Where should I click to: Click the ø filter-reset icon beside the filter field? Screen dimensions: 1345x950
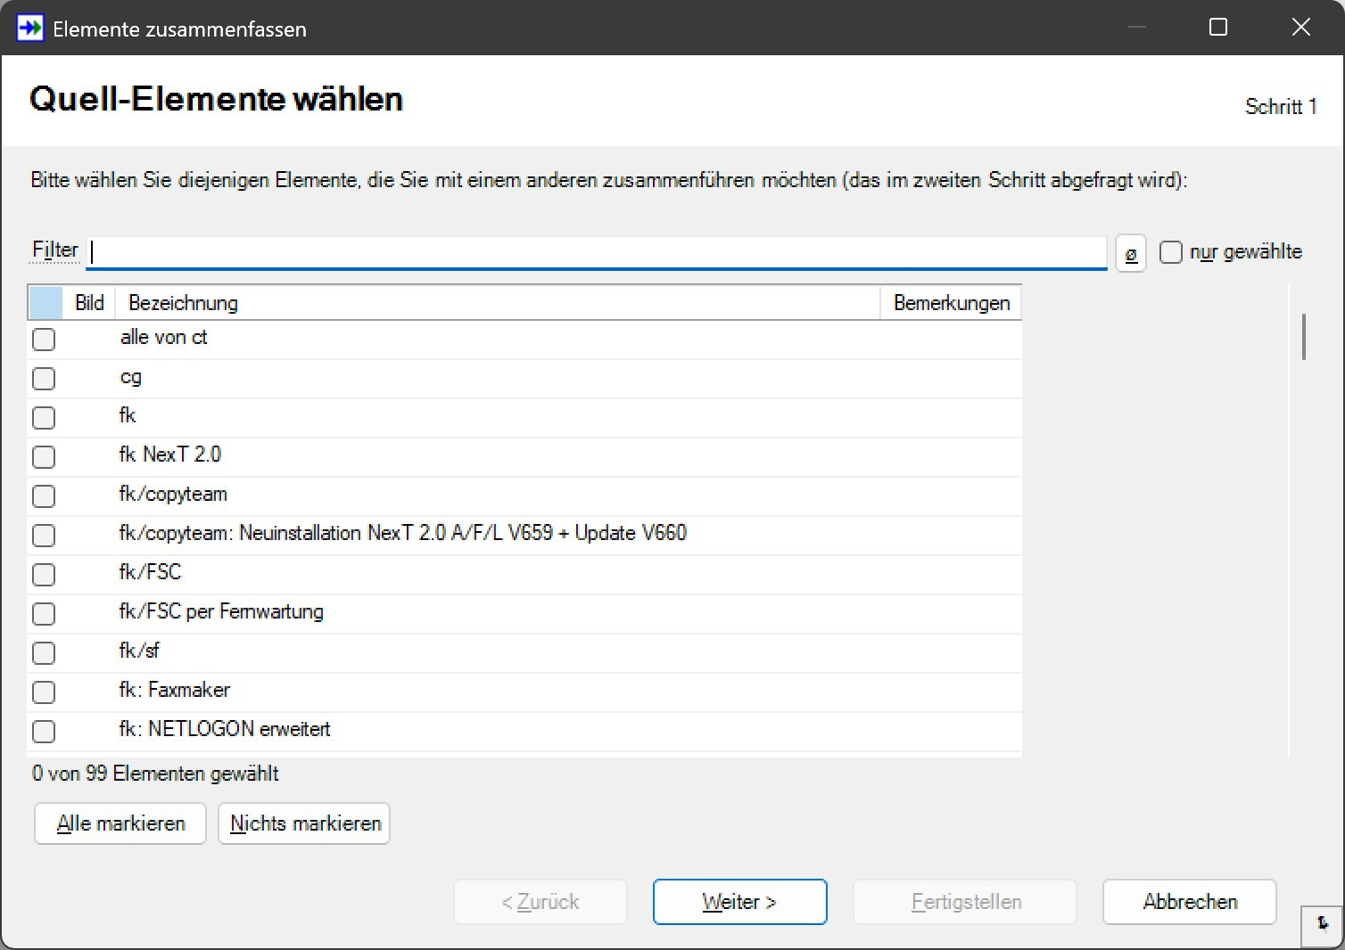(1129, 253)
